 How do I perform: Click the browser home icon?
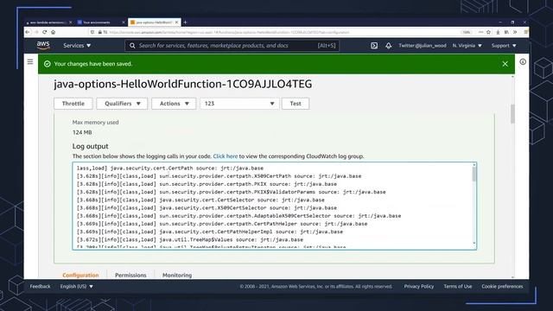tap(53, 32)
